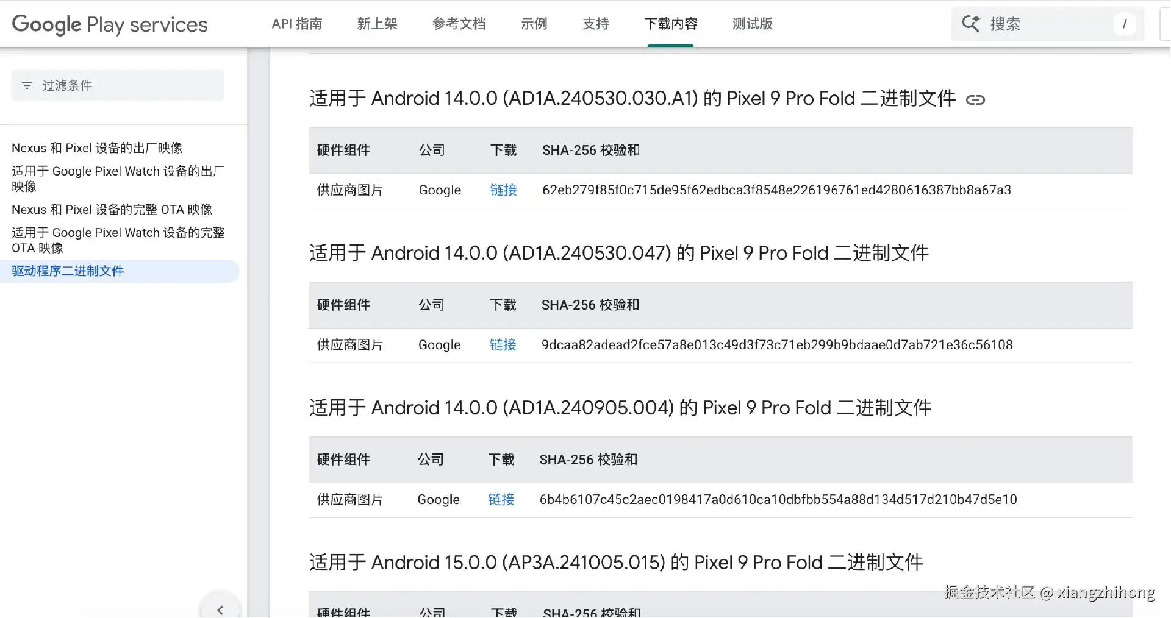
Task: Select the checksum starting with 6b4b6107
Action: (778, 500)
